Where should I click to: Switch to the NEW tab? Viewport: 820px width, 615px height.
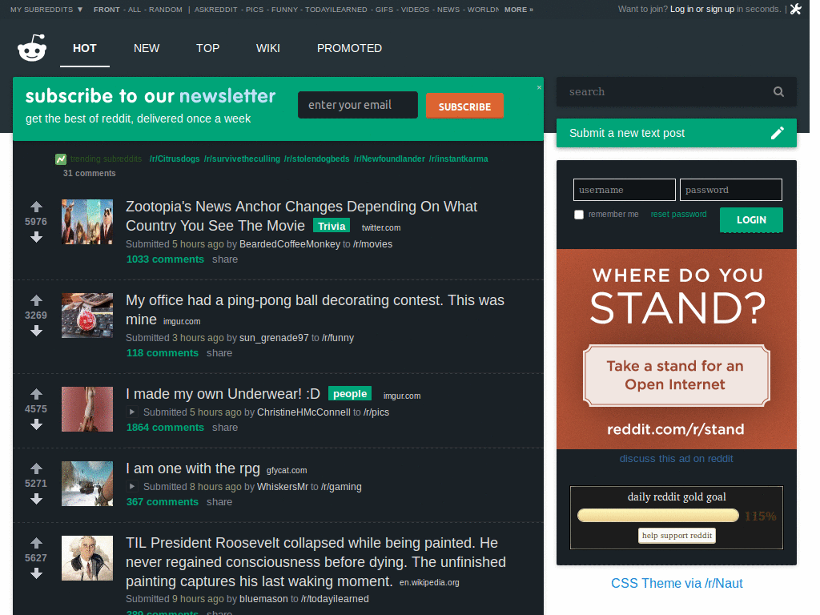(x=147, y=48)
